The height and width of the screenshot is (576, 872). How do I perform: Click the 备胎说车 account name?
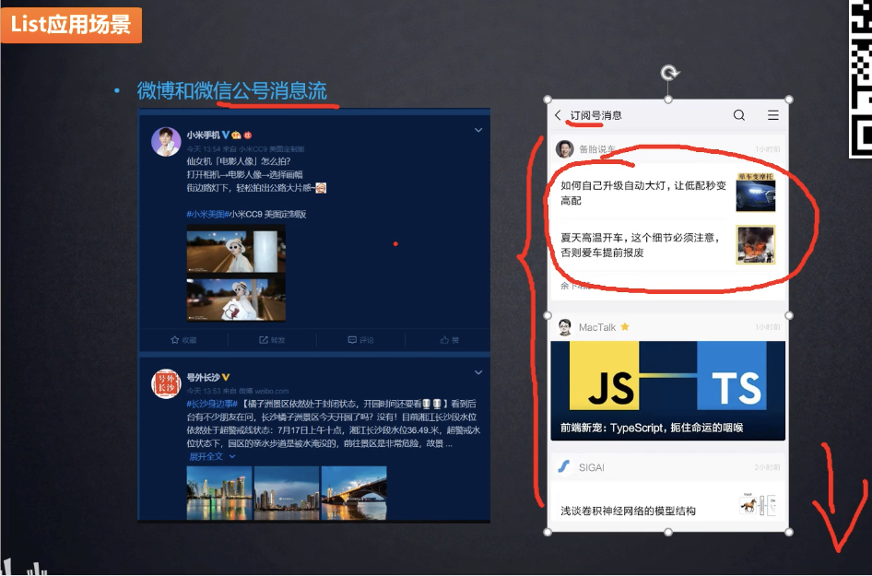597,149
